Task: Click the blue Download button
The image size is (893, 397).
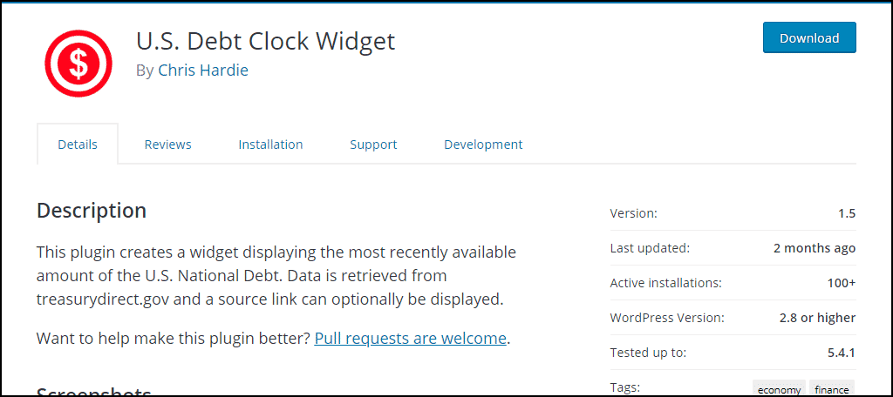Action: [x=809, y=37]
